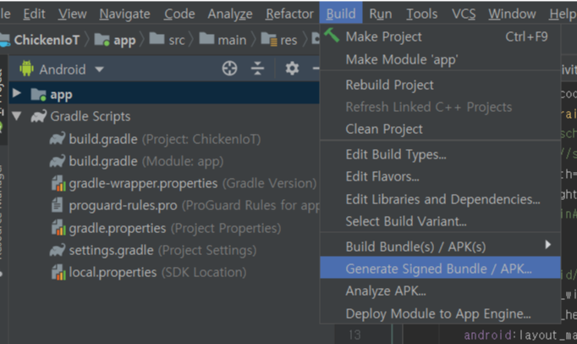
Task: Click the app folder icon in breadcrumb
Action: pos(102,40)
